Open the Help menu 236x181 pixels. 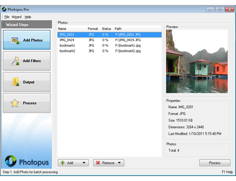[28, 17]
